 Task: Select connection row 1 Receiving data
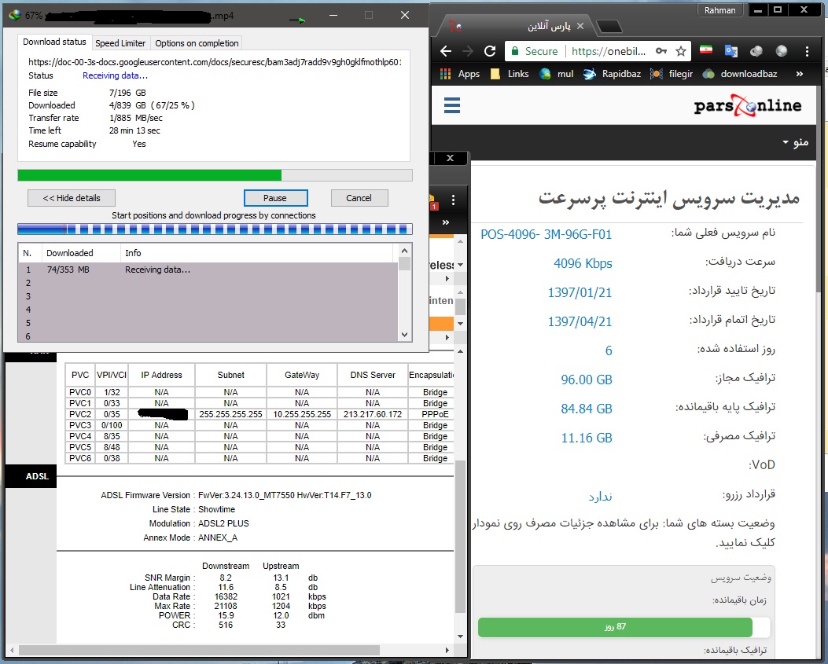208,270
